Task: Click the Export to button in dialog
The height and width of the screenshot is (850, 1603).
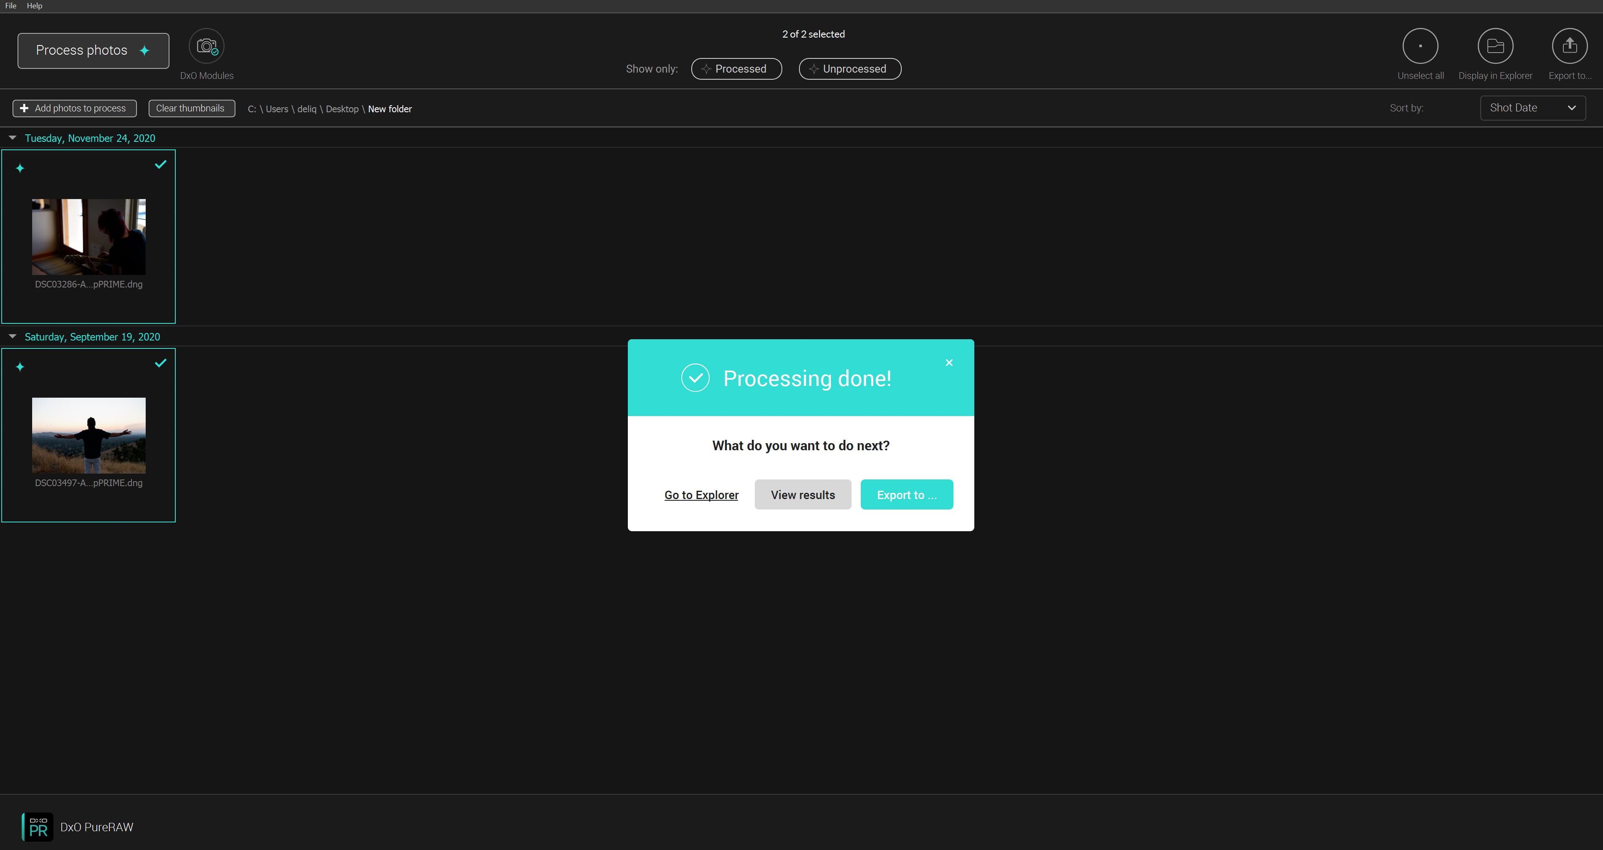Action: (906, 494)
